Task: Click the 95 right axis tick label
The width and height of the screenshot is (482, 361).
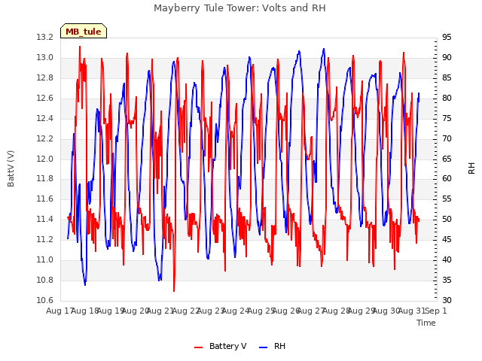Action: point(447,37)
